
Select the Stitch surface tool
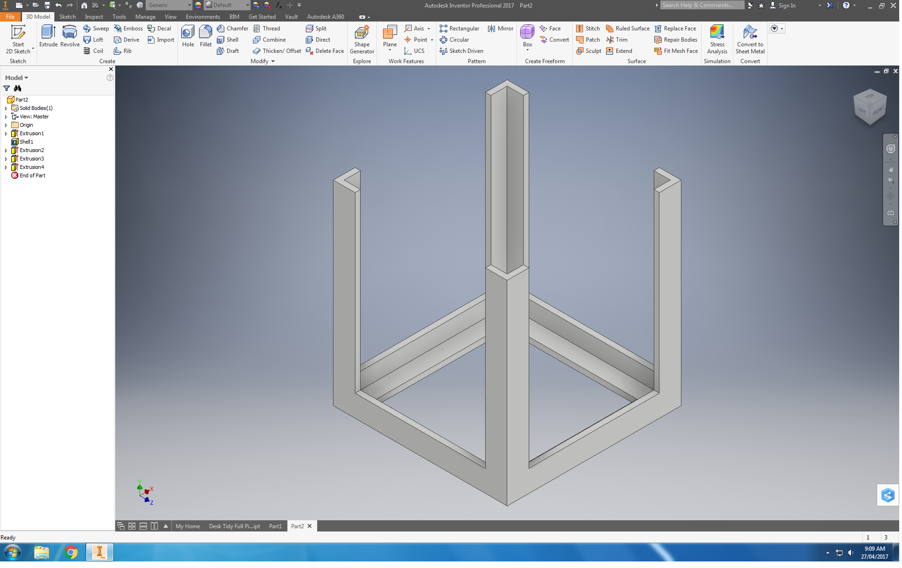tap(588, 29)
